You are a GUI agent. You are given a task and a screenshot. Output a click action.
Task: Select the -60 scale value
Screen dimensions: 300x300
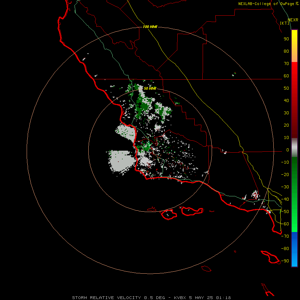tap(285, 224)
